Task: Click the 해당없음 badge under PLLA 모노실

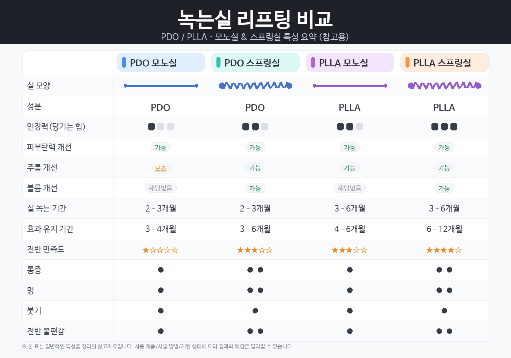Action: [x=350, y=188]
